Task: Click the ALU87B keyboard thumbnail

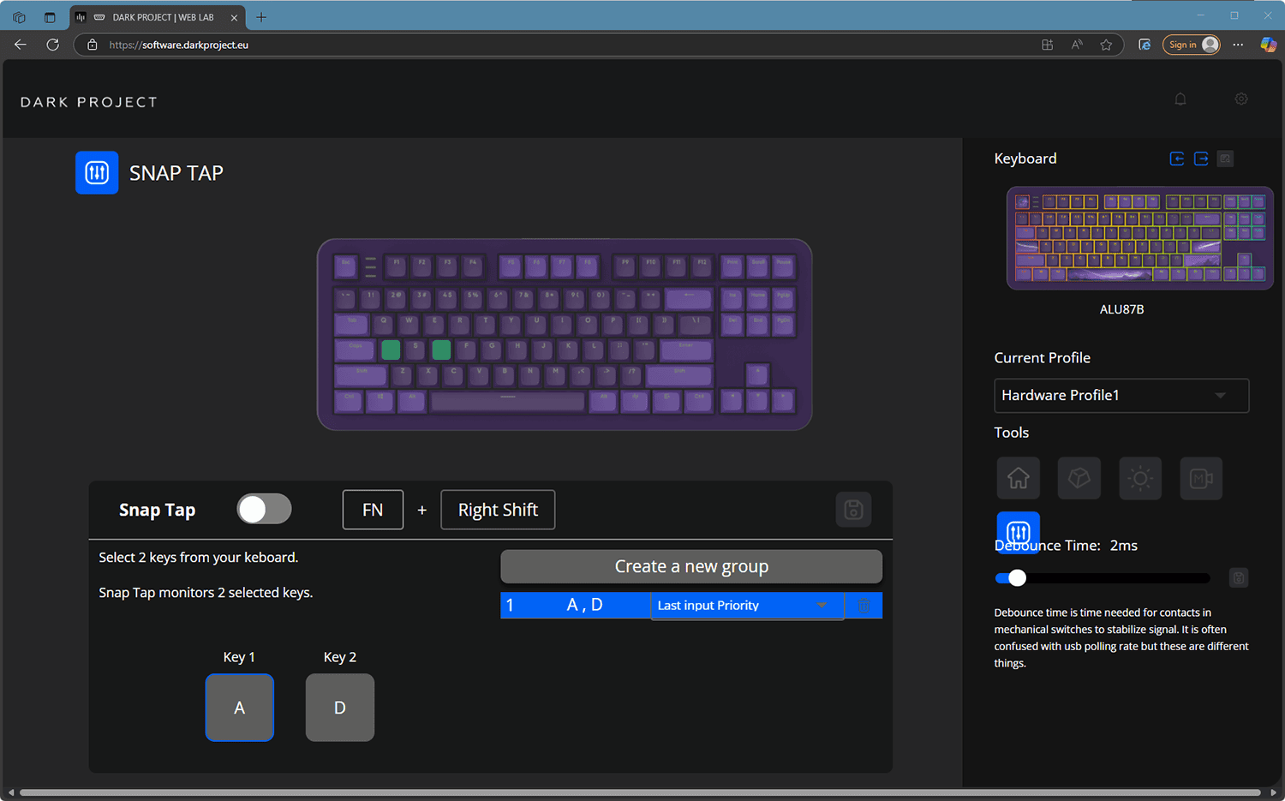Action: (x=1140, y=238)
